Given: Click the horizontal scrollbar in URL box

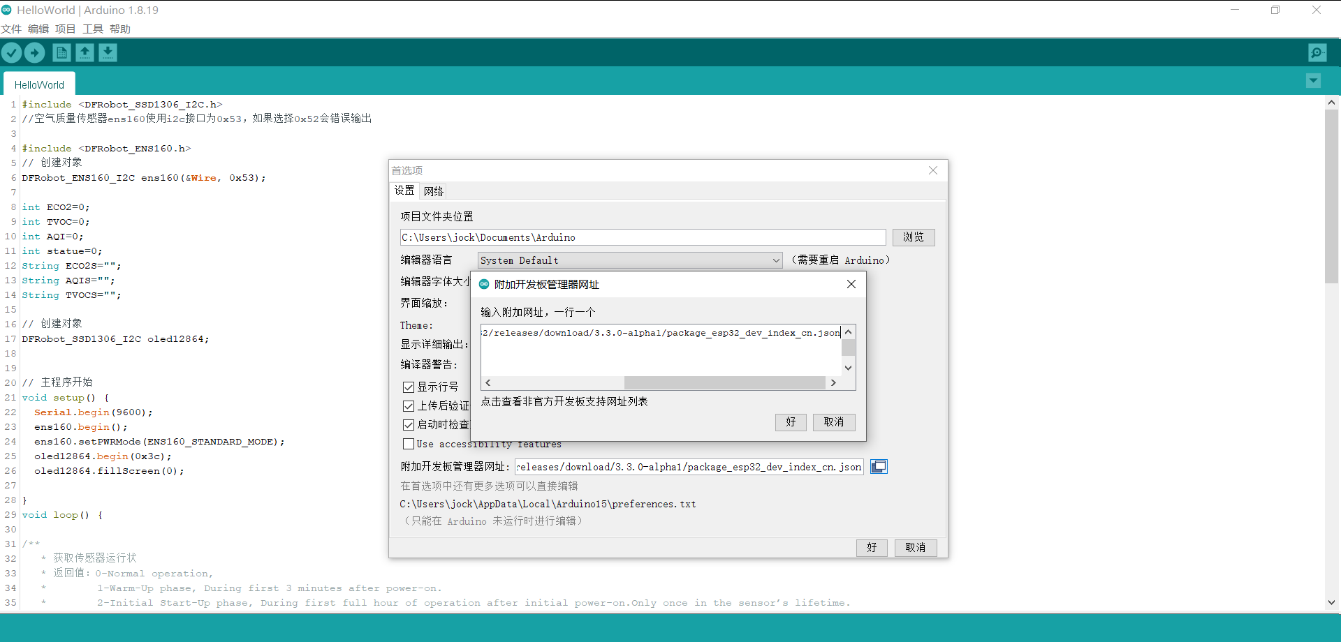Looking at the screenshot, I should (x=724, y=383).
